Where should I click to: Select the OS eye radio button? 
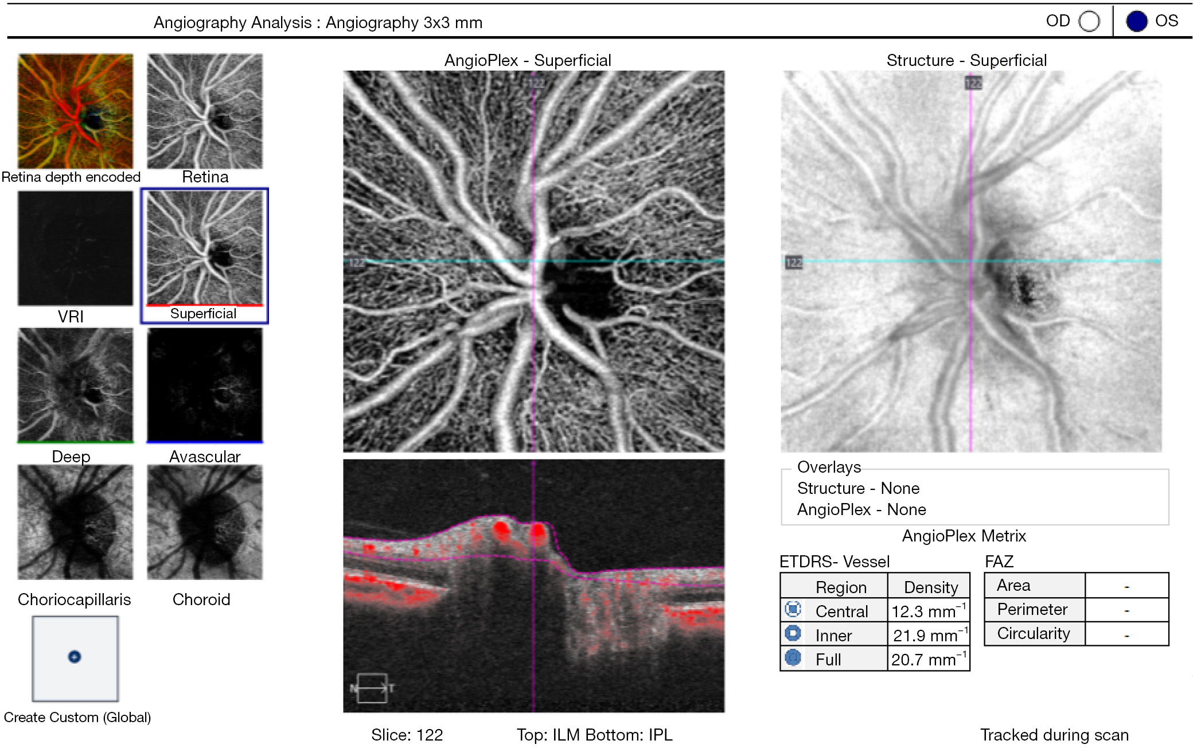point(1136,22)
